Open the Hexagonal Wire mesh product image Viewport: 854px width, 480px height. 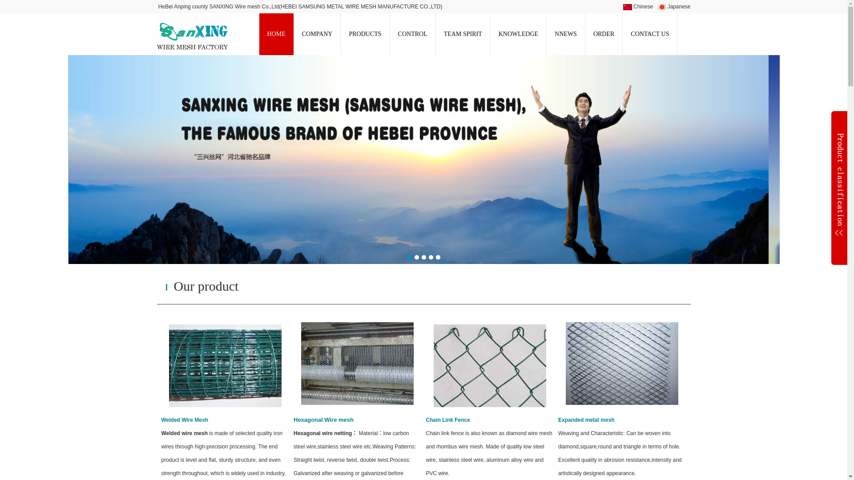coord(357,364)
